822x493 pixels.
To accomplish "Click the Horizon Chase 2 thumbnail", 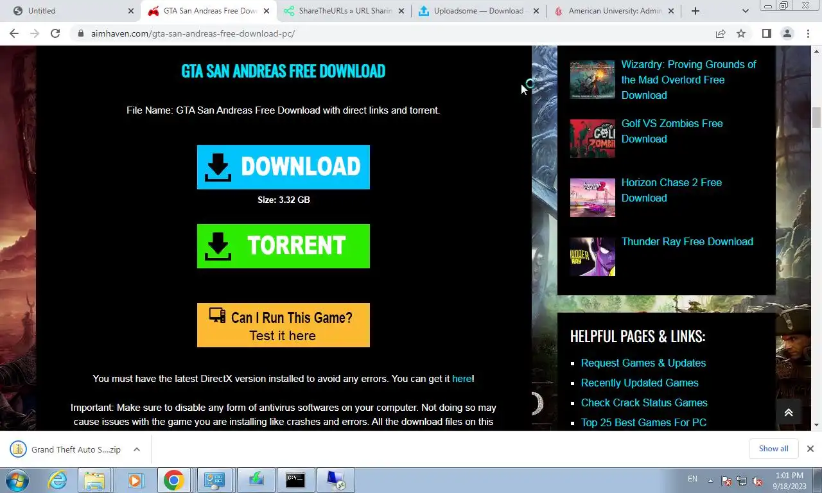I will [592, 198].
